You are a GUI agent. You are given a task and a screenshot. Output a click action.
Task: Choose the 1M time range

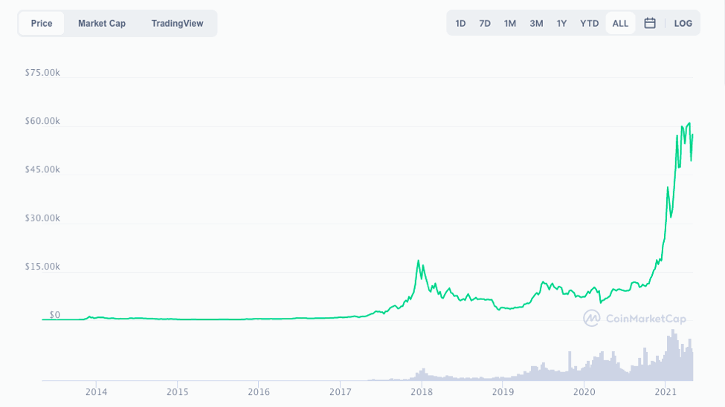pos(510,23)
